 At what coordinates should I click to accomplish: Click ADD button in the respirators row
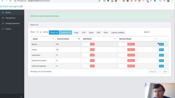(x=92, y=55)
